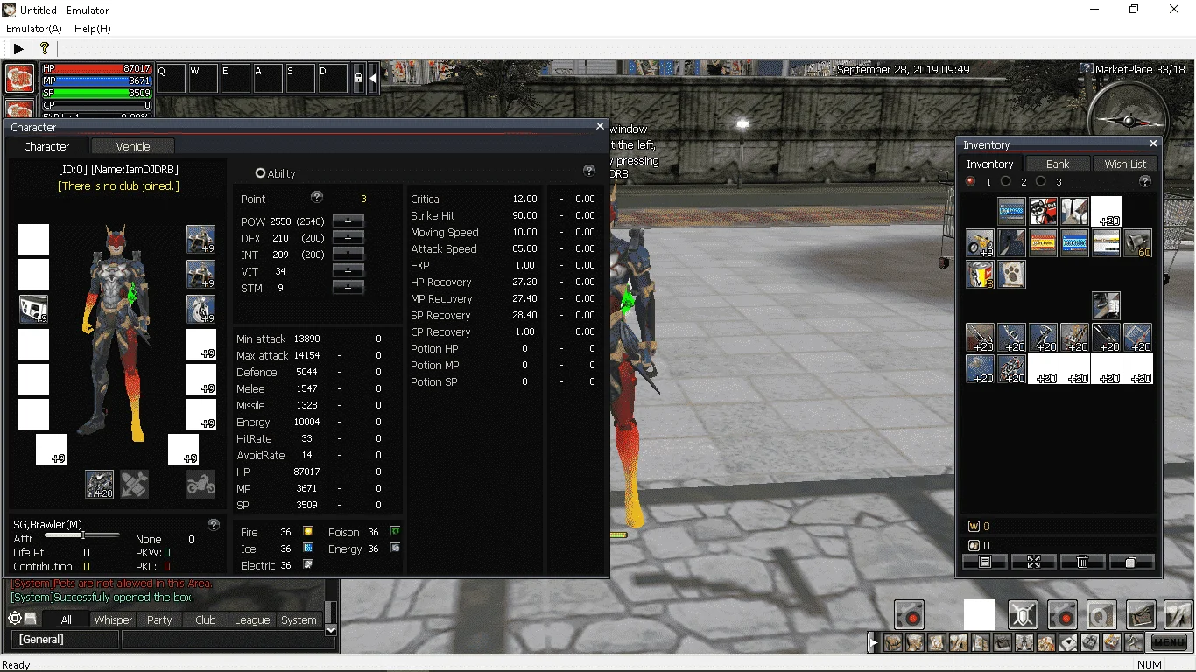Click the chat scroll down arrow
Image resolution: width=1196 pixels, height=672 pixels.
tap(331, 630)
